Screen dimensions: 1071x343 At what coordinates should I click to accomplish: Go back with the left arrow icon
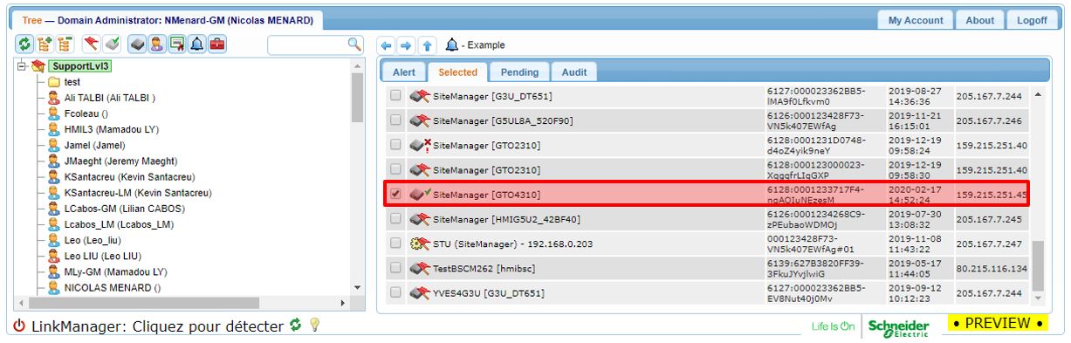385,45
